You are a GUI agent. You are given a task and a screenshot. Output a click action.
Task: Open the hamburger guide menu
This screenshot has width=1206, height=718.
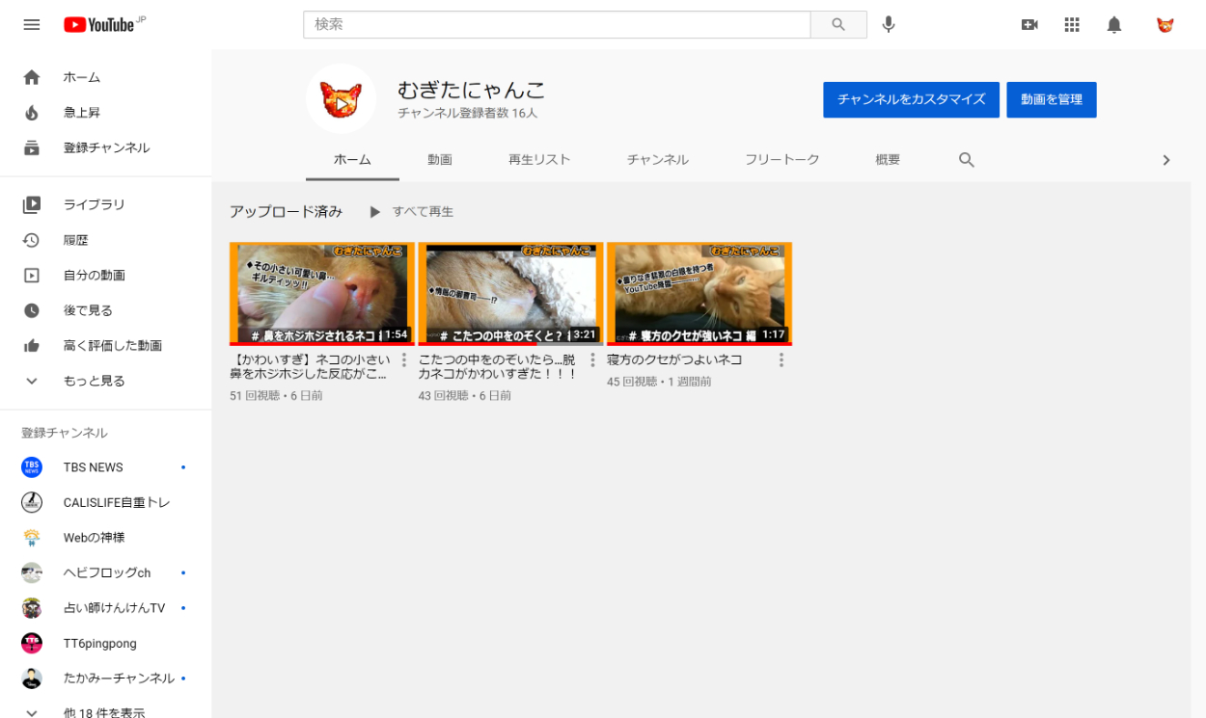pyautogui.click(x=32, y=25)
